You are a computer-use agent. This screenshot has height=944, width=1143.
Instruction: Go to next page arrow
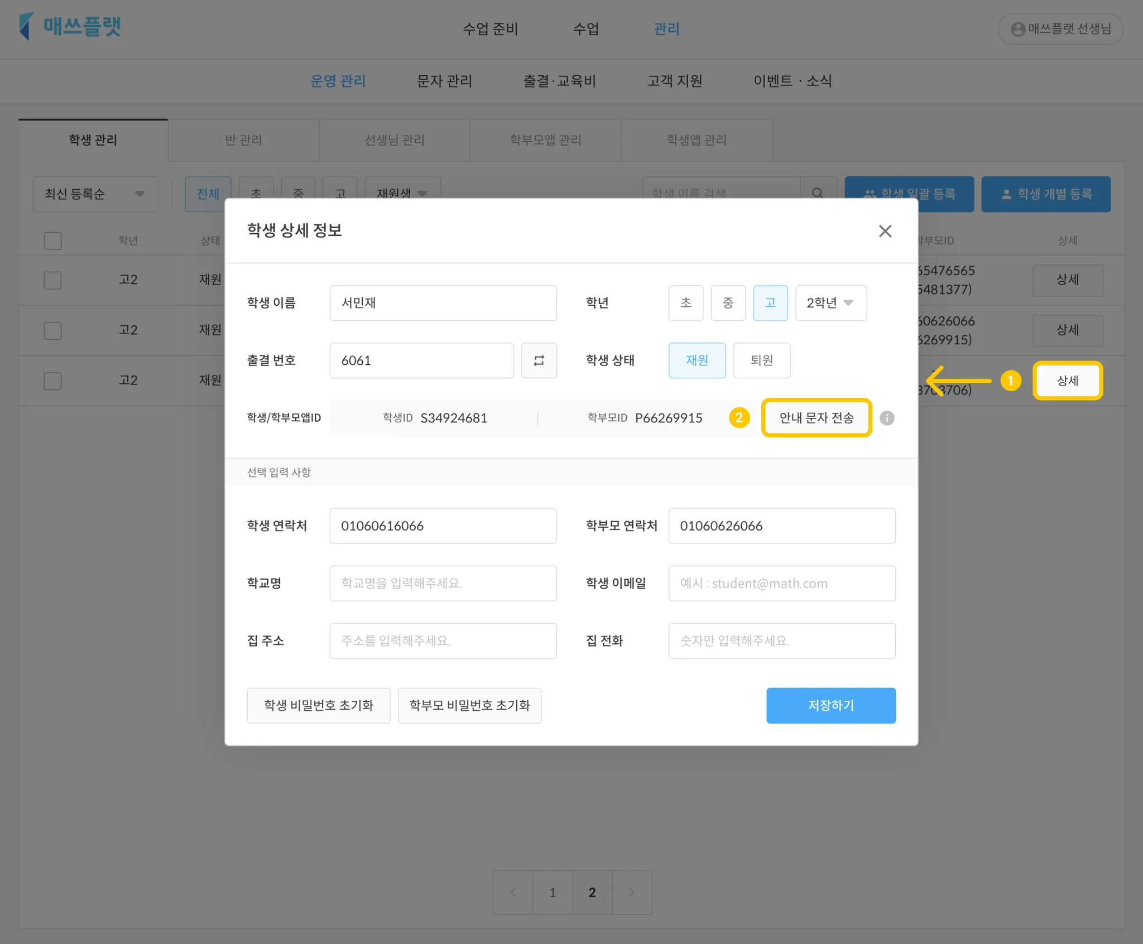(x=631, y=892)
